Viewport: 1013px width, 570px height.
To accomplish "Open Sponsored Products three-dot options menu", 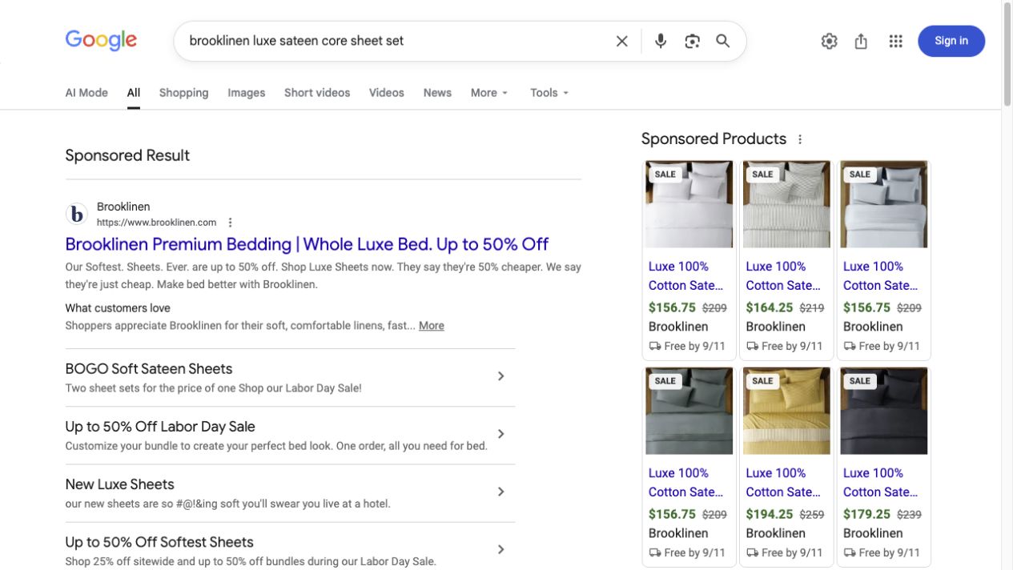I will click(799, 139).
